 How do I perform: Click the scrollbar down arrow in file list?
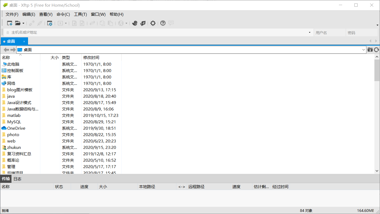[x=377, y=171]
